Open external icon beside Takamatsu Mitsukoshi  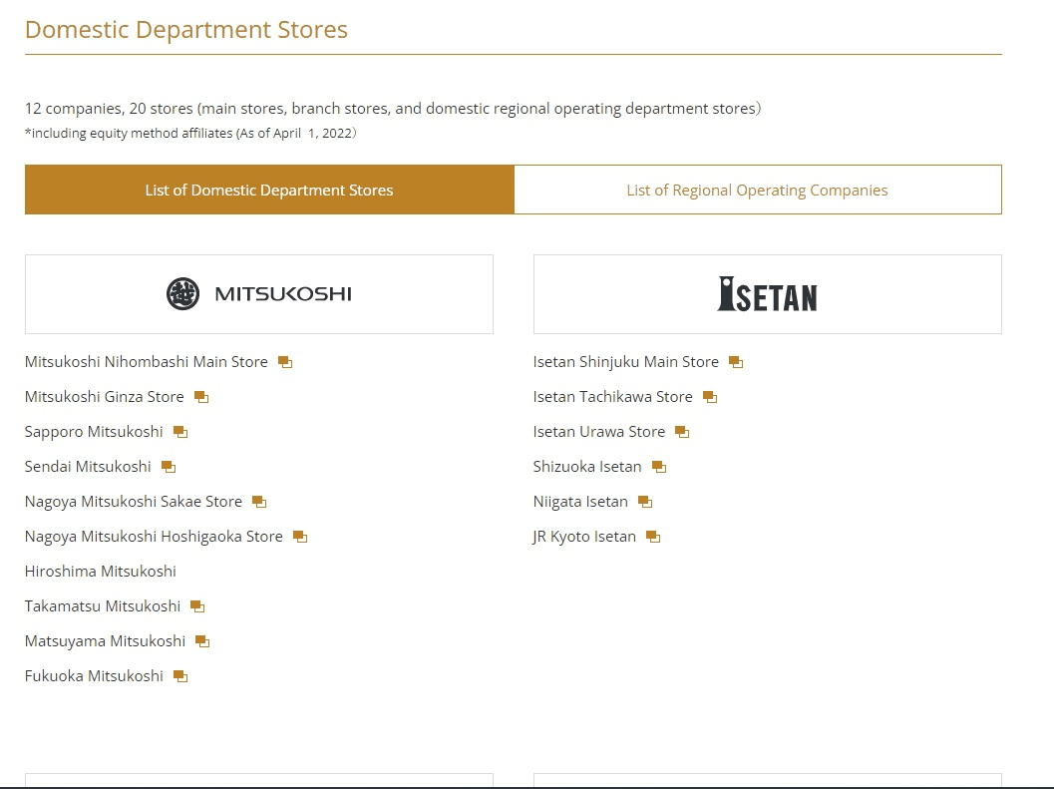[x=197, y=607]
